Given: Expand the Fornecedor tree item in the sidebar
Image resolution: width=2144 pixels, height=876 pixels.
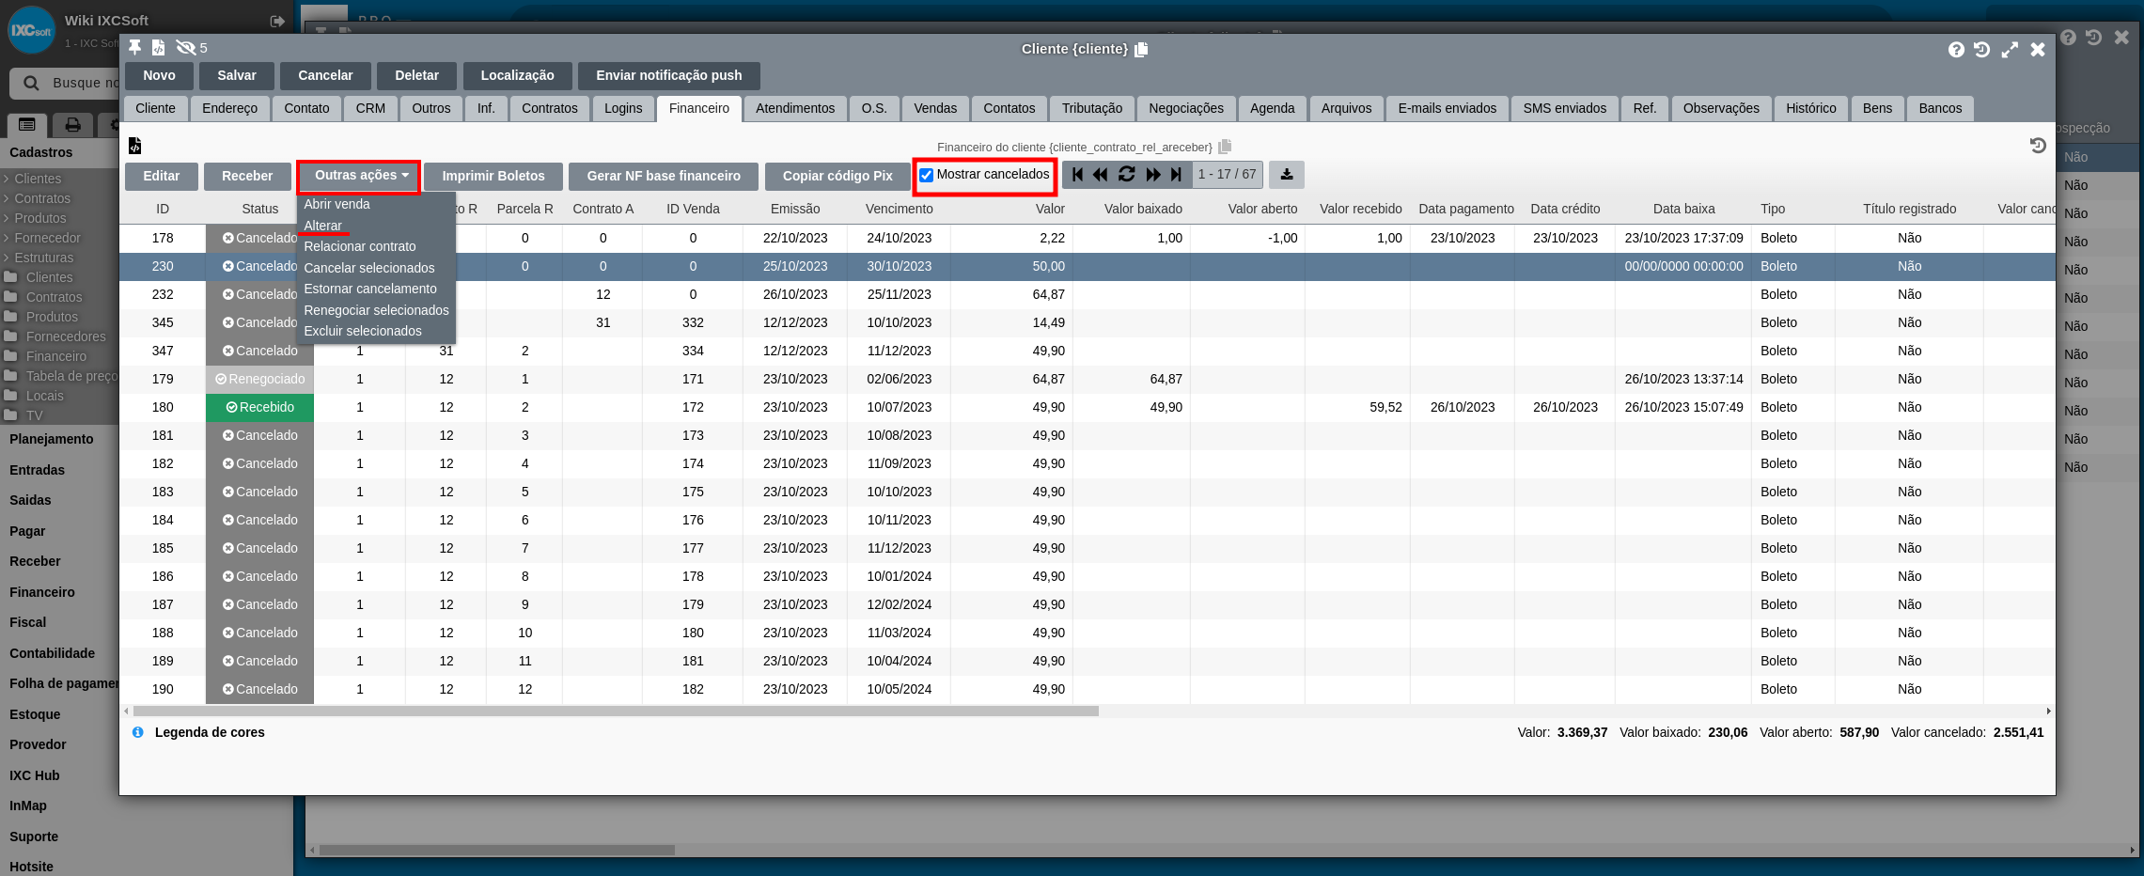Looking at the screenshot, I should click(x=47, y=238).
